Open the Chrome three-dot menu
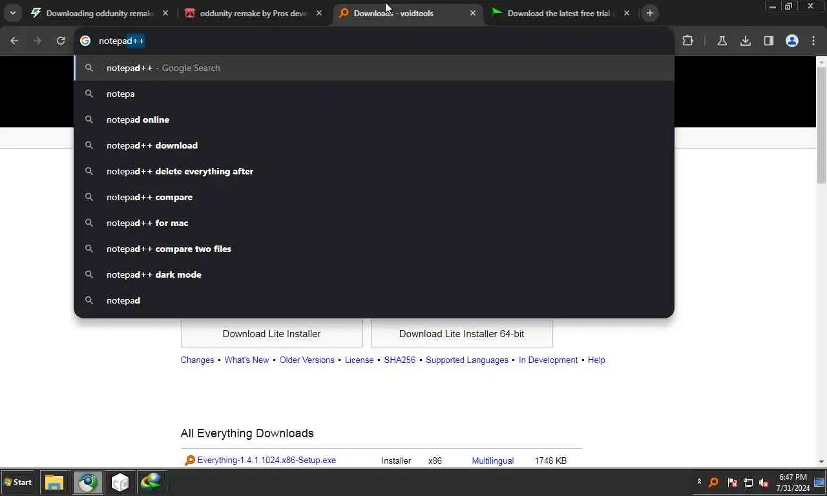Screen dimensions: 827x496 point(813,41)
